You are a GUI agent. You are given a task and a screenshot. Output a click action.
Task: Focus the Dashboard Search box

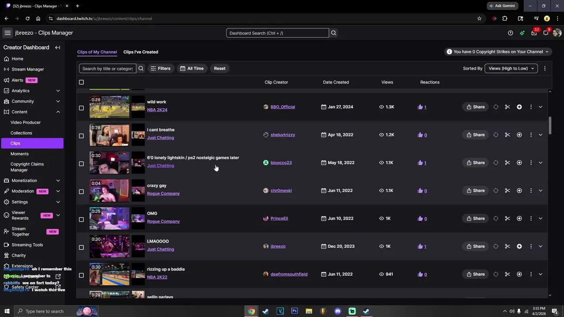(278, 33)
